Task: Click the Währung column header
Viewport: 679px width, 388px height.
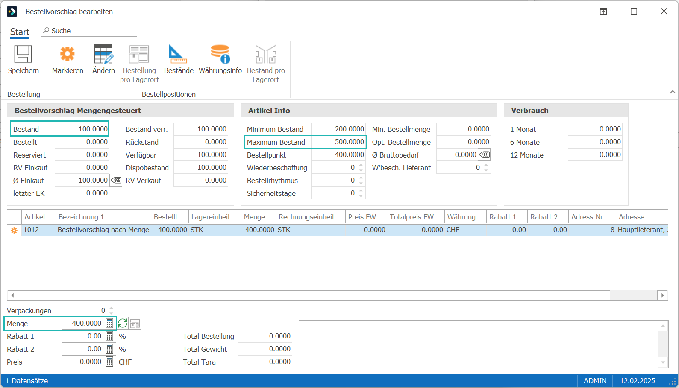Action: click(x=465, y=217)
